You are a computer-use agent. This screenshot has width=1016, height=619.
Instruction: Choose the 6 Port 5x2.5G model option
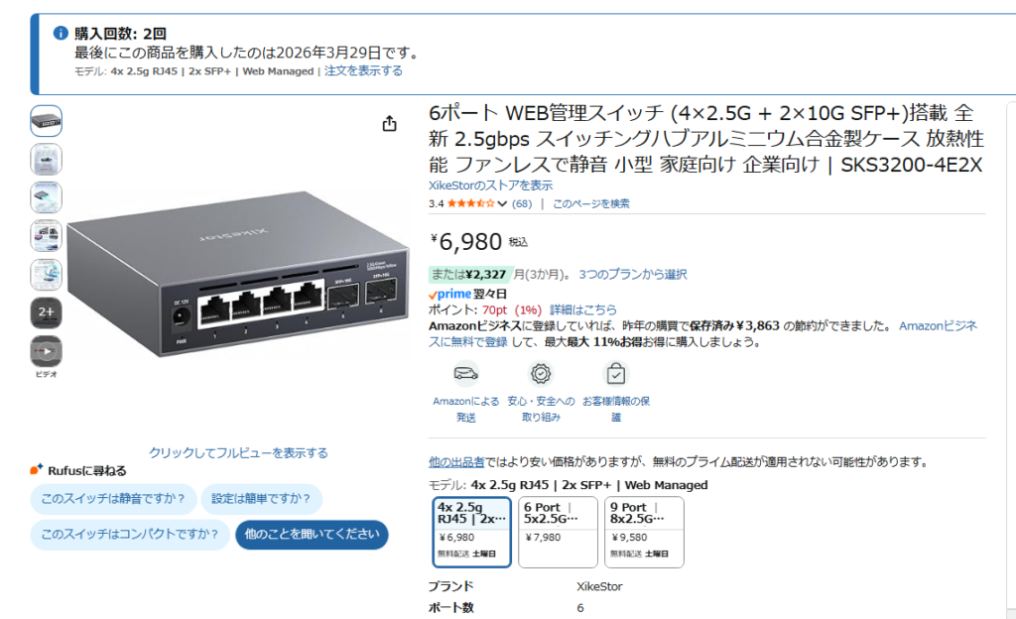coord(558,533)
